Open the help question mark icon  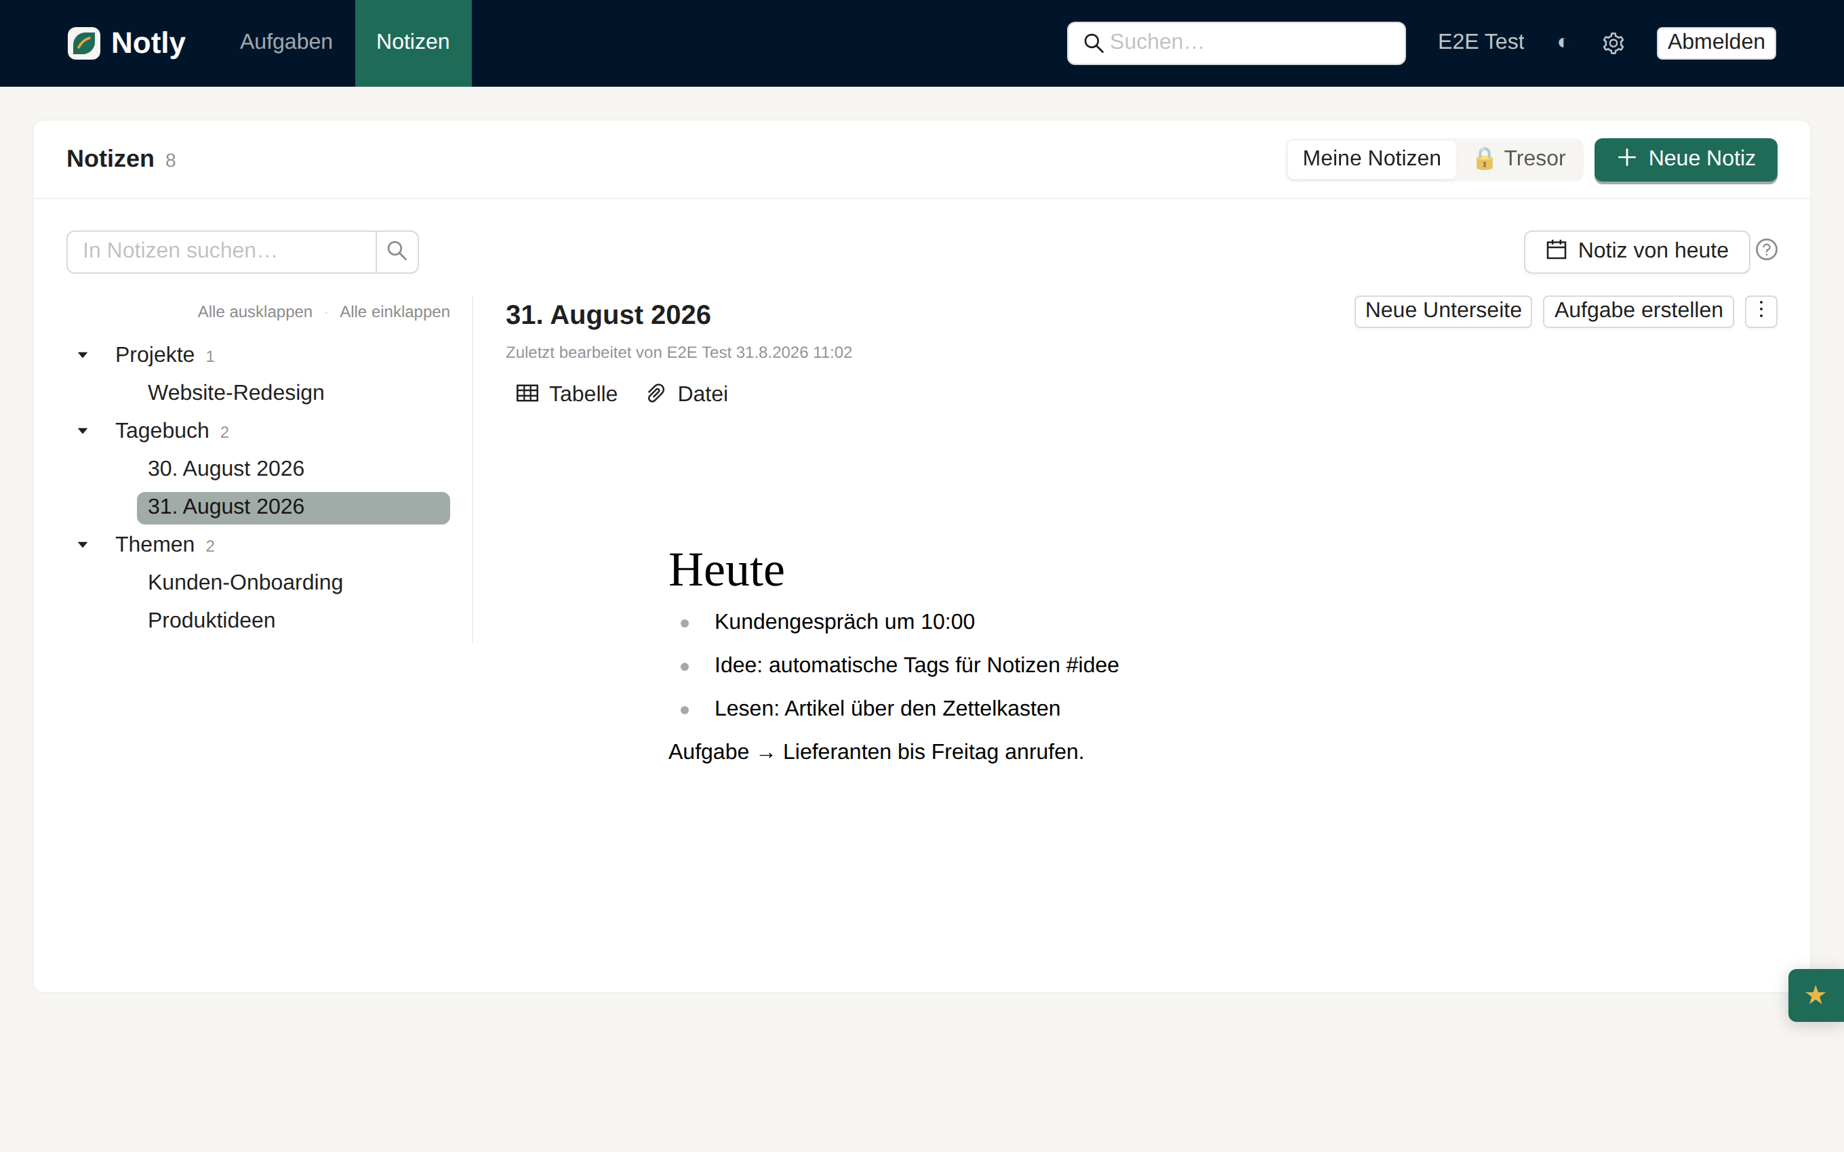pos(1766,250)
